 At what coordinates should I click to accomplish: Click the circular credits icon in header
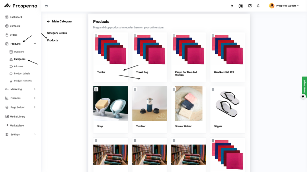(x=241, y=6)
